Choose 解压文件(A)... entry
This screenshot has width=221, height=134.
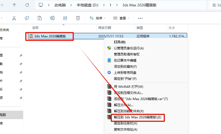[x=124, y=105]
